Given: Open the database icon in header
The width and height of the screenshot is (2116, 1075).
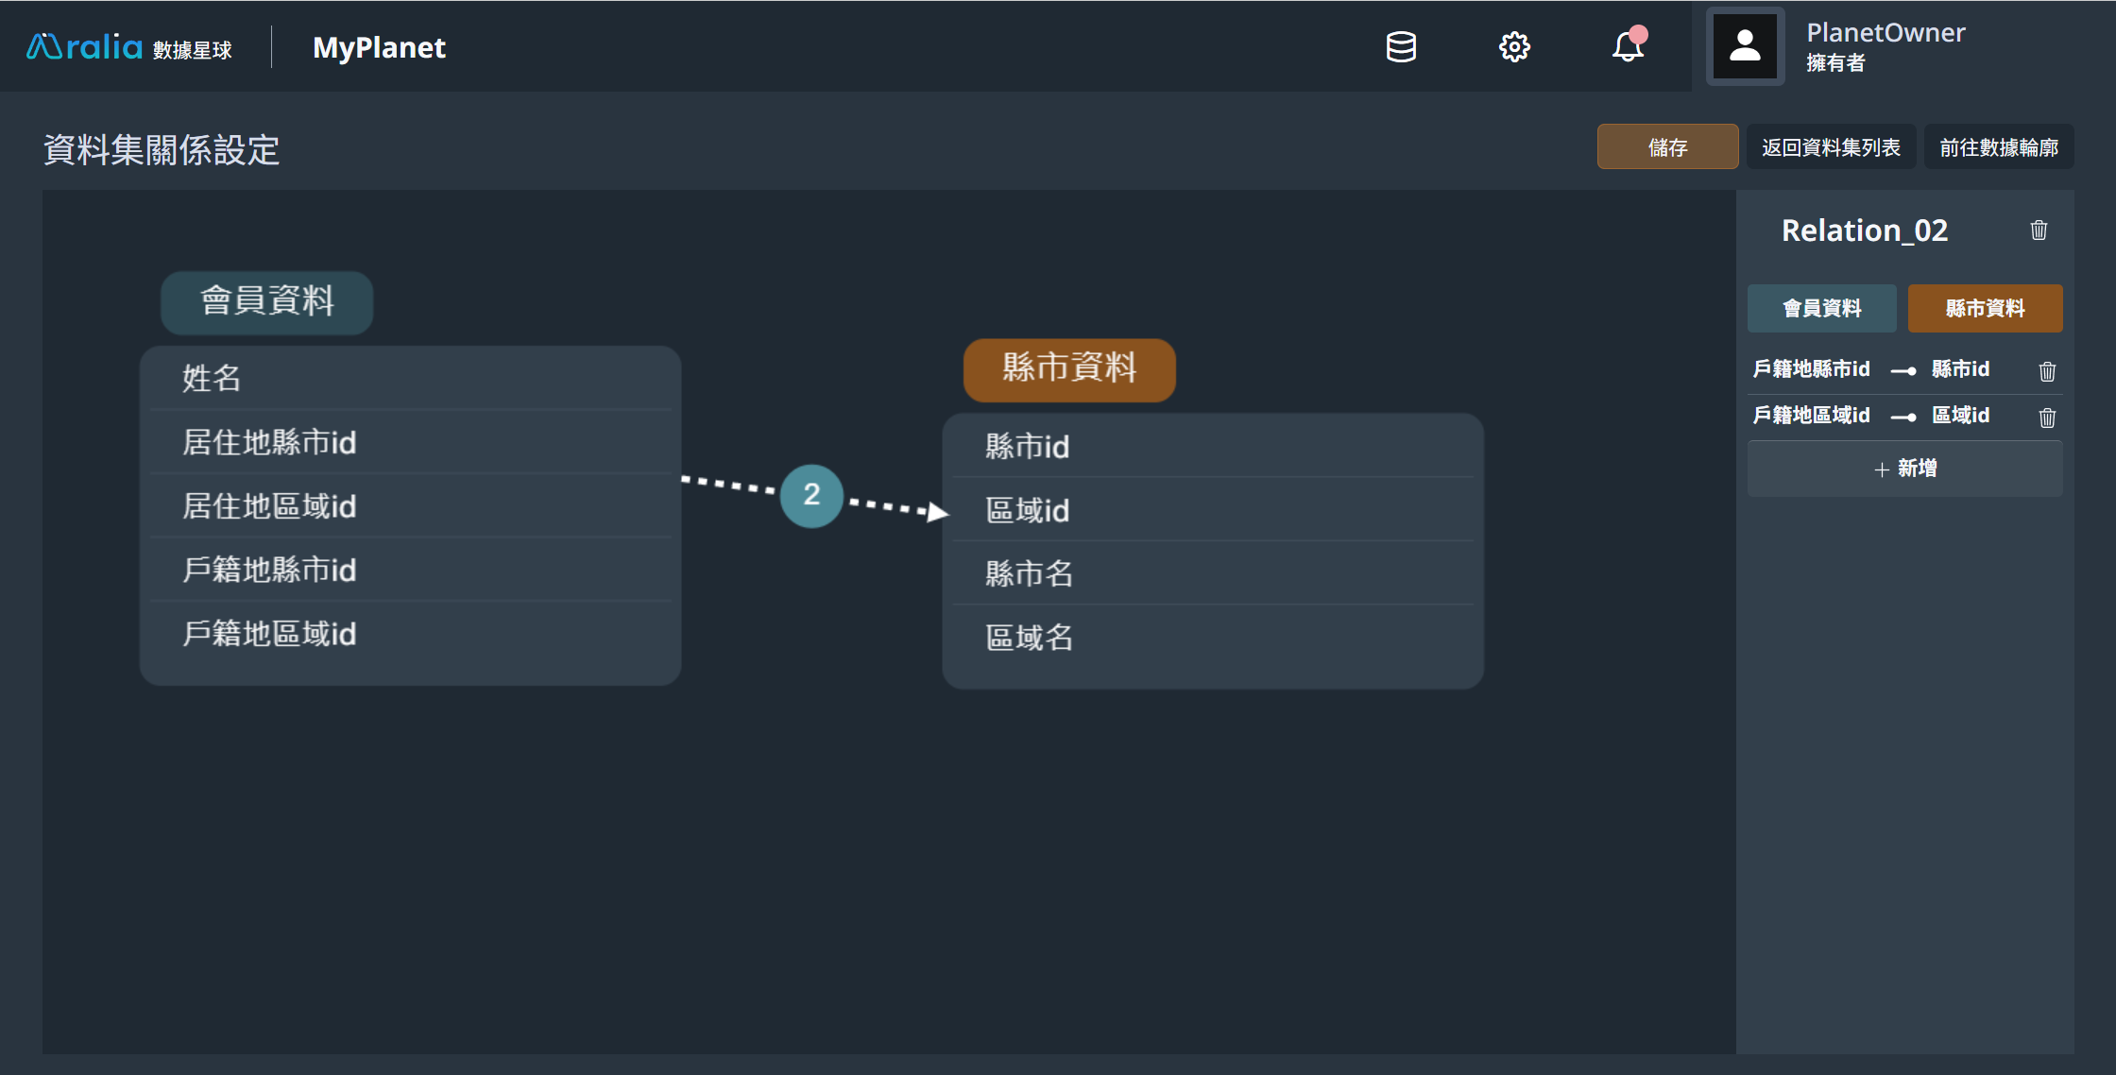Looking at the screenshot, I should click(1401, 47).
